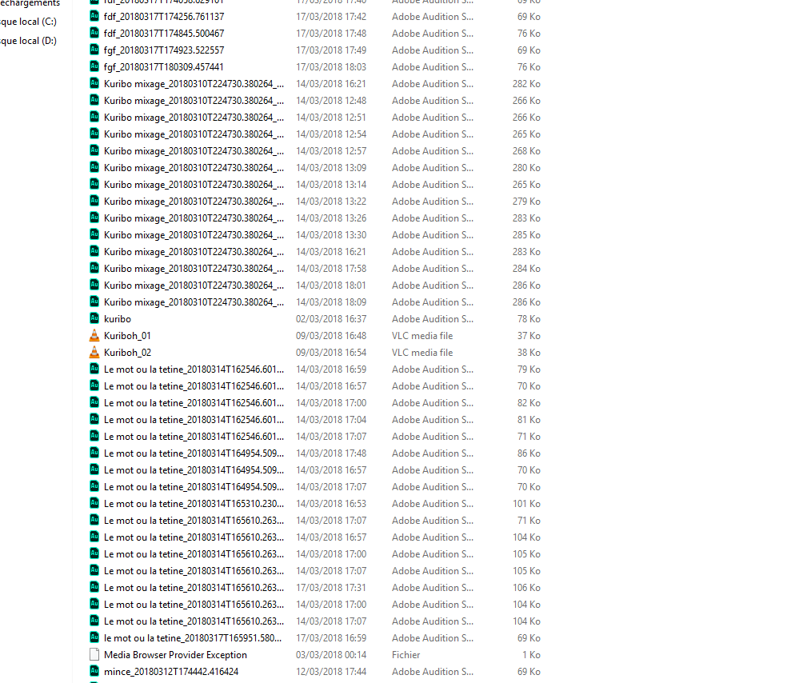Click the 101 Ko size cell
This screenshot has height=683, width=807.
pos(526,503)
